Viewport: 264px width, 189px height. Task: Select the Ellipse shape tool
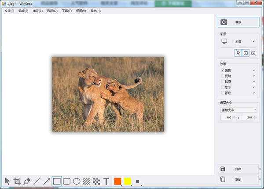tap(77, 181)
